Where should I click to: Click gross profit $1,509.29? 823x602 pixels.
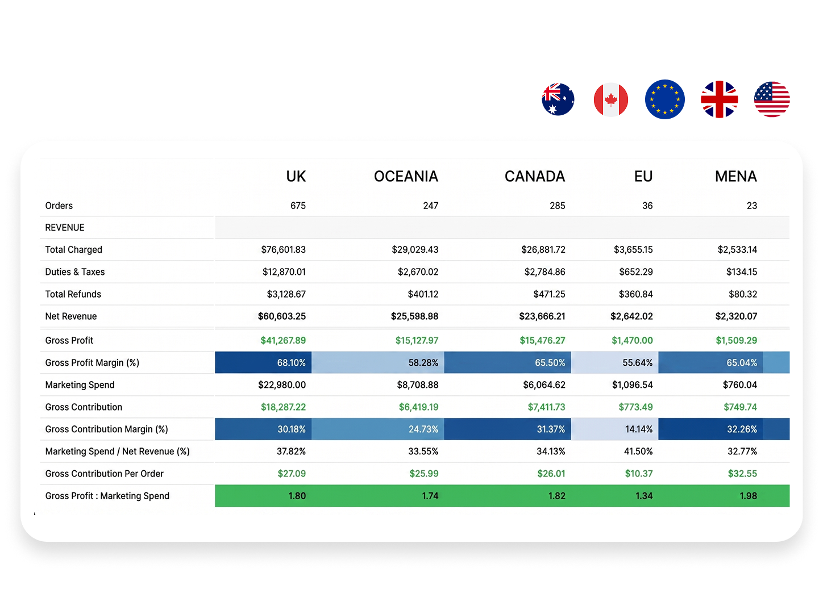point(737,341)
